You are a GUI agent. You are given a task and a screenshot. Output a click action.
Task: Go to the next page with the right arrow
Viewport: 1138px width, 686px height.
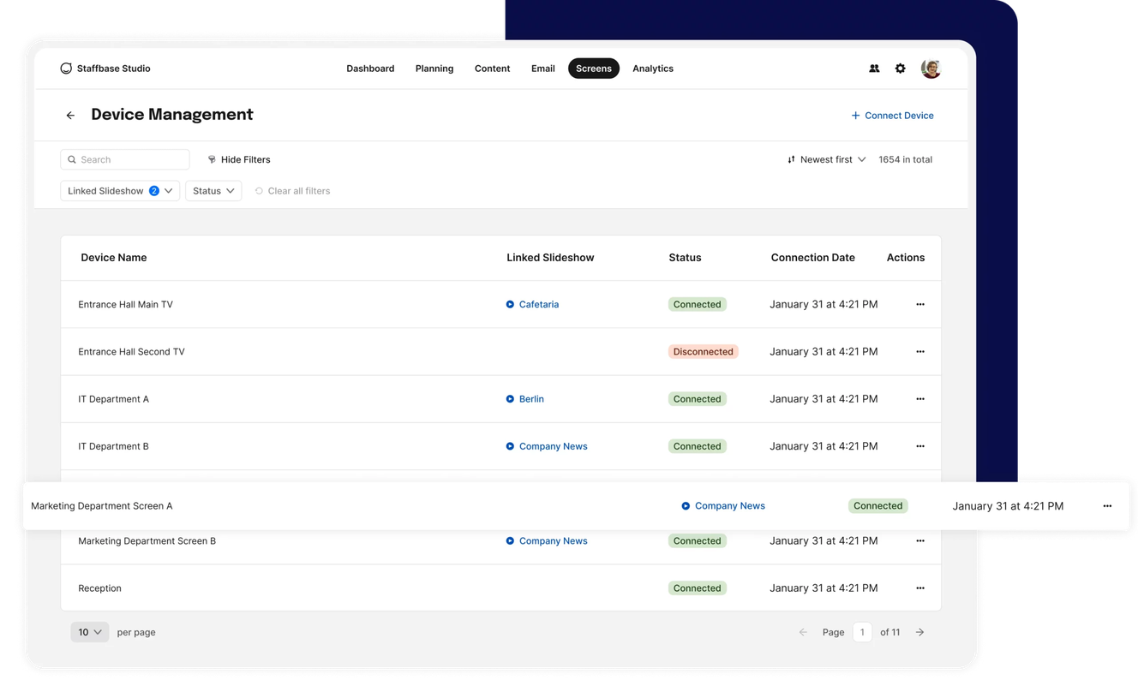click(x=919, y=631)
